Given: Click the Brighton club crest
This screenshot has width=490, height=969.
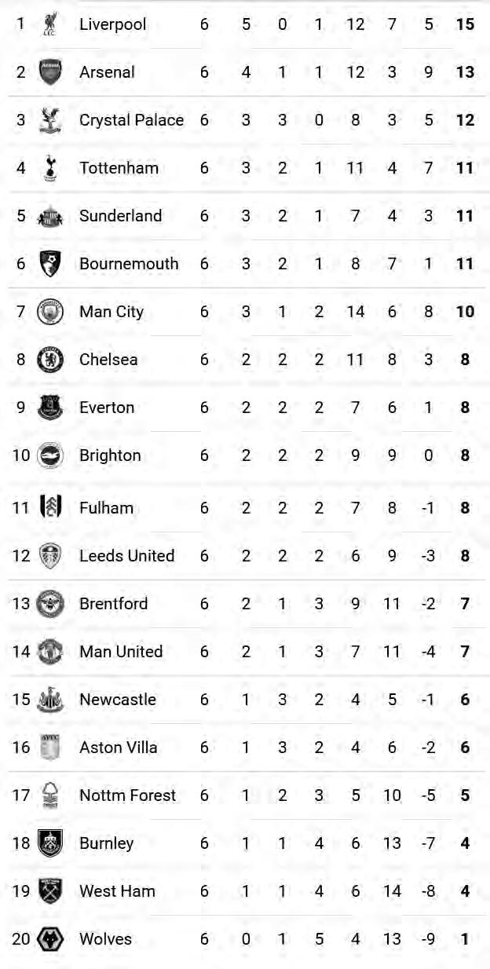Looking at the screenshot, I should (x=50, y=455).
